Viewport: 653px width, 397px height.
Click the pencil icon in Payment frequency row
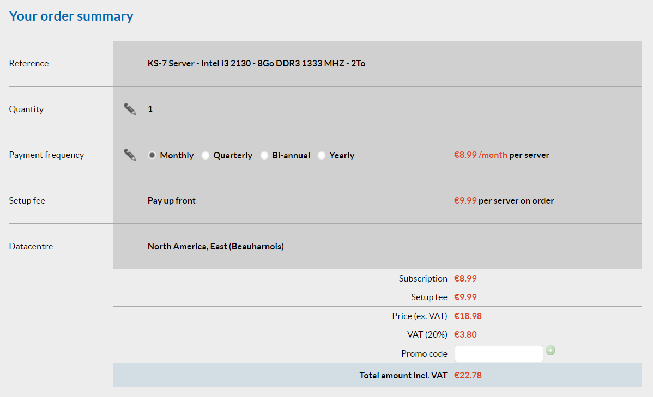[130, 155]
